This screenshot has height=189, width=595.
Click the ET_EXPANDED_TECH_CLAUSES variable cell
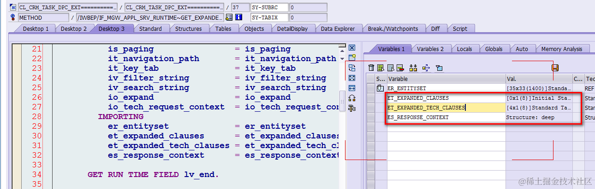click(446, 108)
